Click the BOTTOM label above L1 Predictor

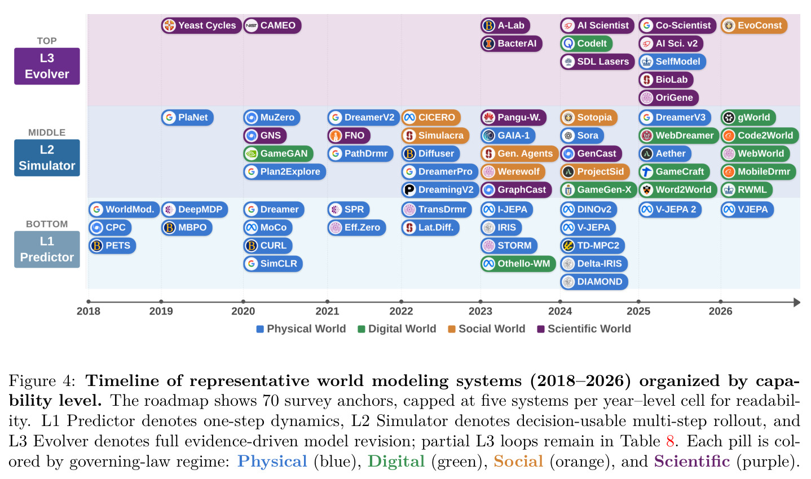click(x=47, y=224)
